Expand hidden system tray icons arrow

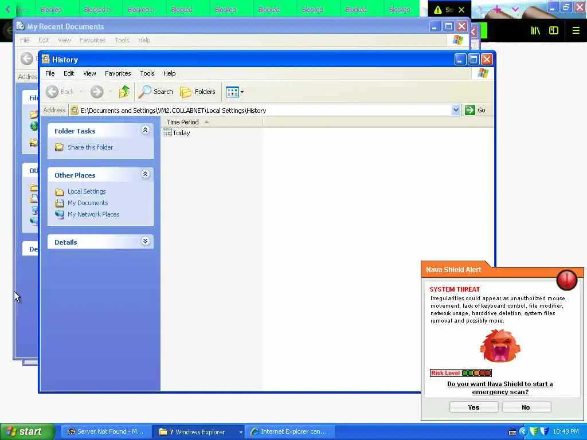[523, 432]
